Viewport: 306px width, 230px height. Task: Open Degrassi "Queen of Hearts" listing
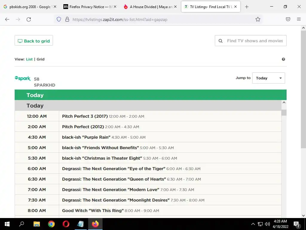(114, 179)
